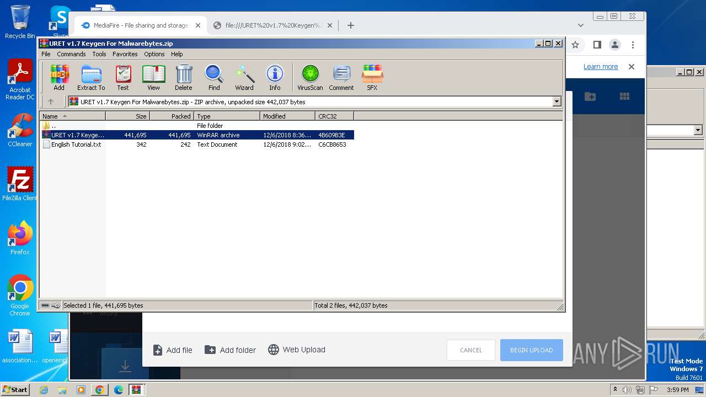Click the Test archive icon
This screenshot has height=397, width=706.
pos(123,77)
